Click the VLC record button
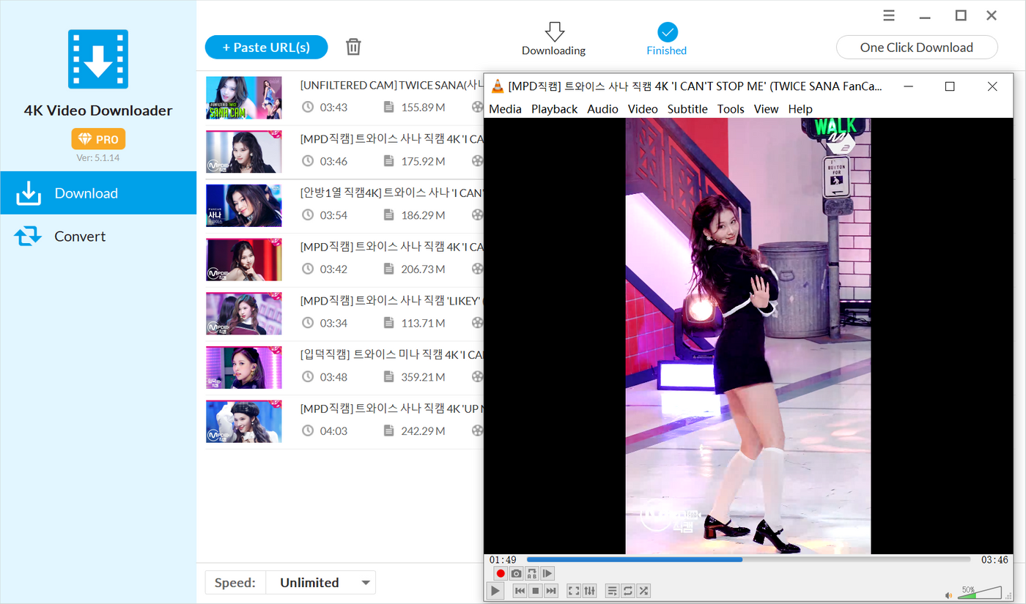The image size is (1026, 604). click(501, 573)
